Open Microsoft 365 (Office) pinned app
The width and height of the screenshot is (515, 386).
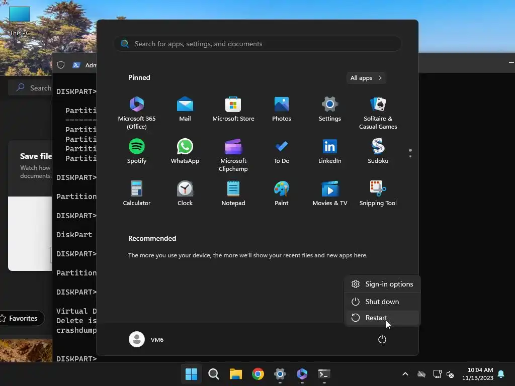click(x=137, y=113)
